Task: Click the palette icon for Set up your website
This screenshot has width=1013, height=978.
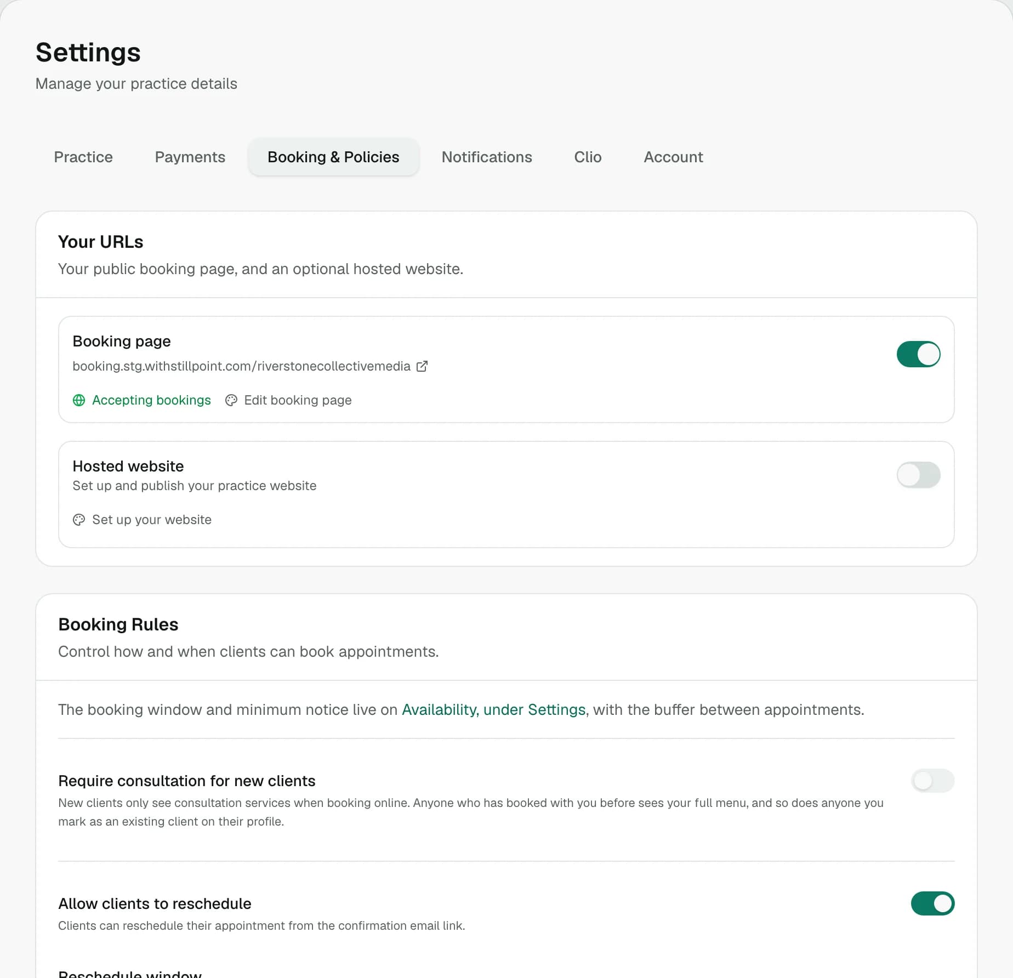Action: 79,520
